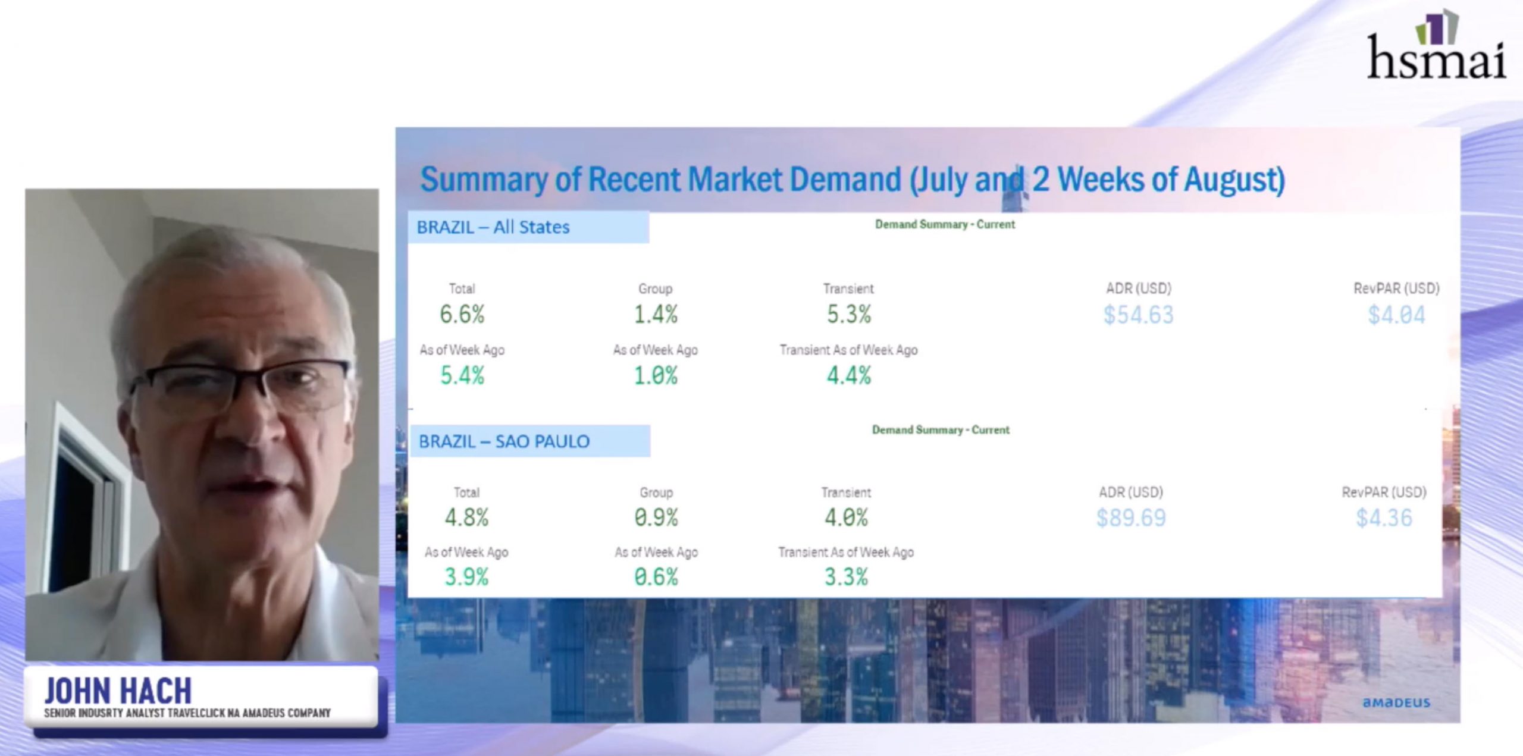Click Sao Paulo RevPAR $4.36 figure
The width and height of the screenshot is (1523, 756).
[x=1384, y=517]
